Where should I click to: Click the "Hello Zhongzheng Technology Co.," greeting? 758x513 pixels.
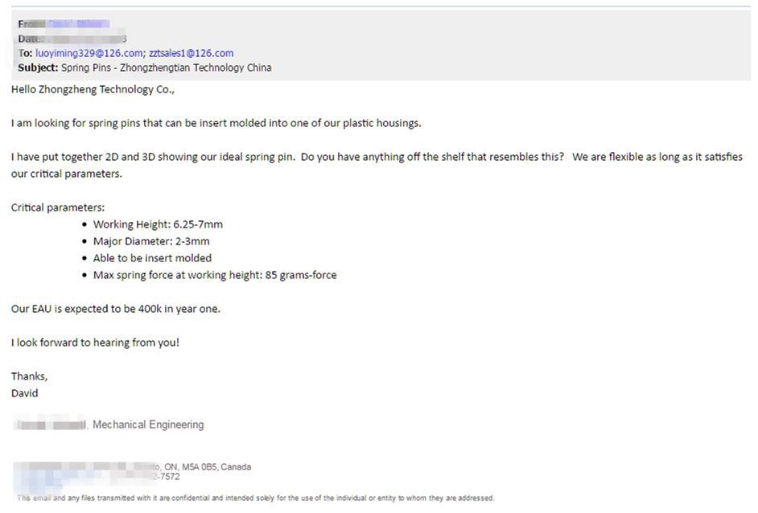93,90
